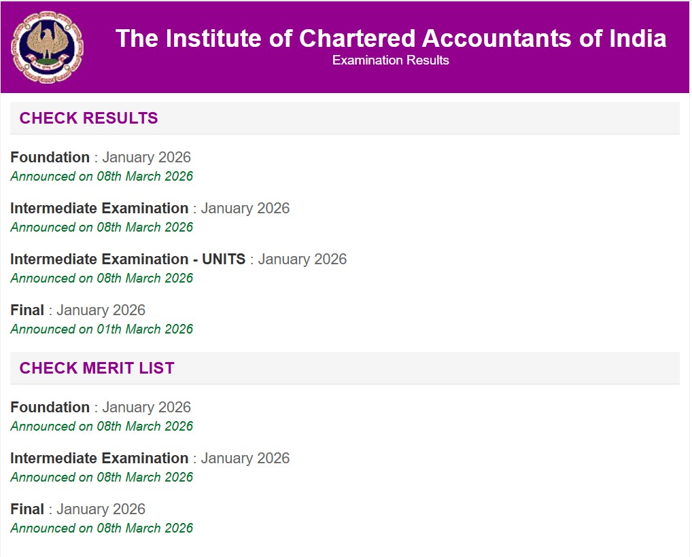Open Intermediate Examination - UNITS results

[x=178, y=259]
